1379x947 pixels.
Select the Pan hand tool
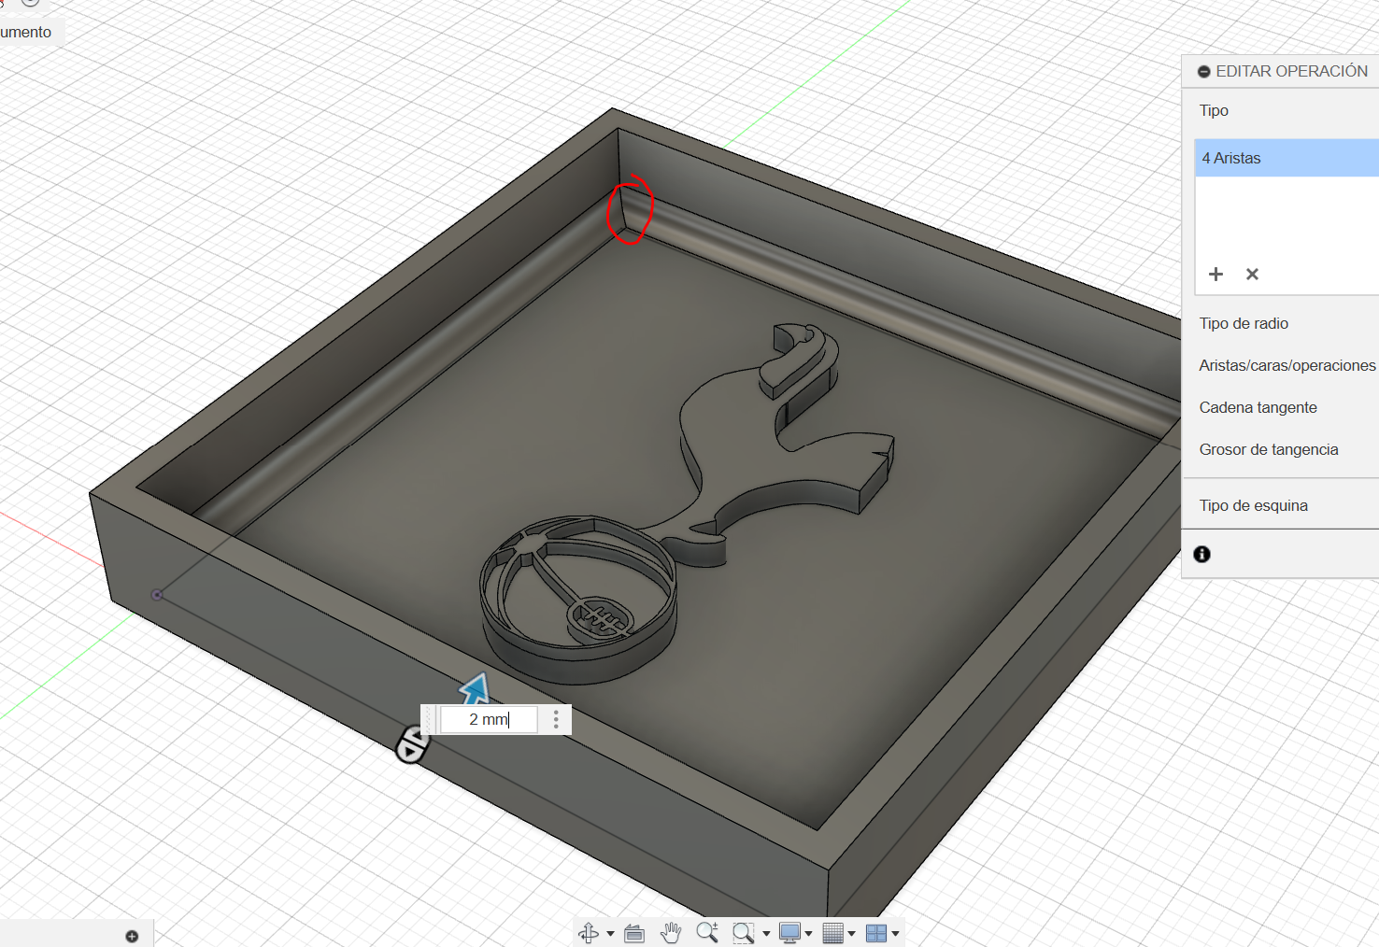coord(671,932)
